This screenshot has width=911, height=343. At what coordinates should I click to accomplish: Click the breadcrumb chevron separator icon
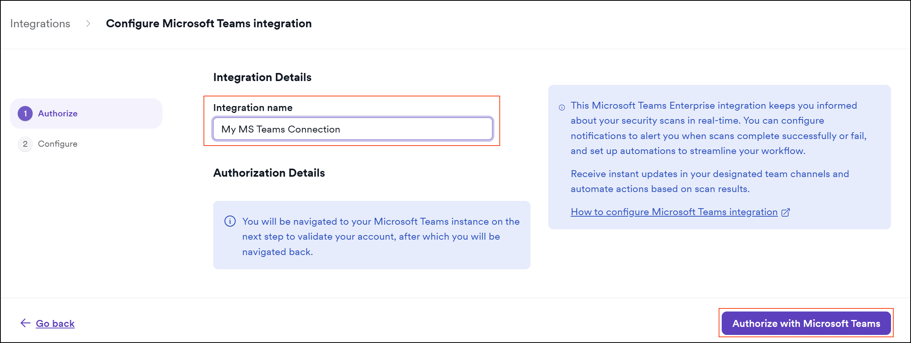(88, 24)
